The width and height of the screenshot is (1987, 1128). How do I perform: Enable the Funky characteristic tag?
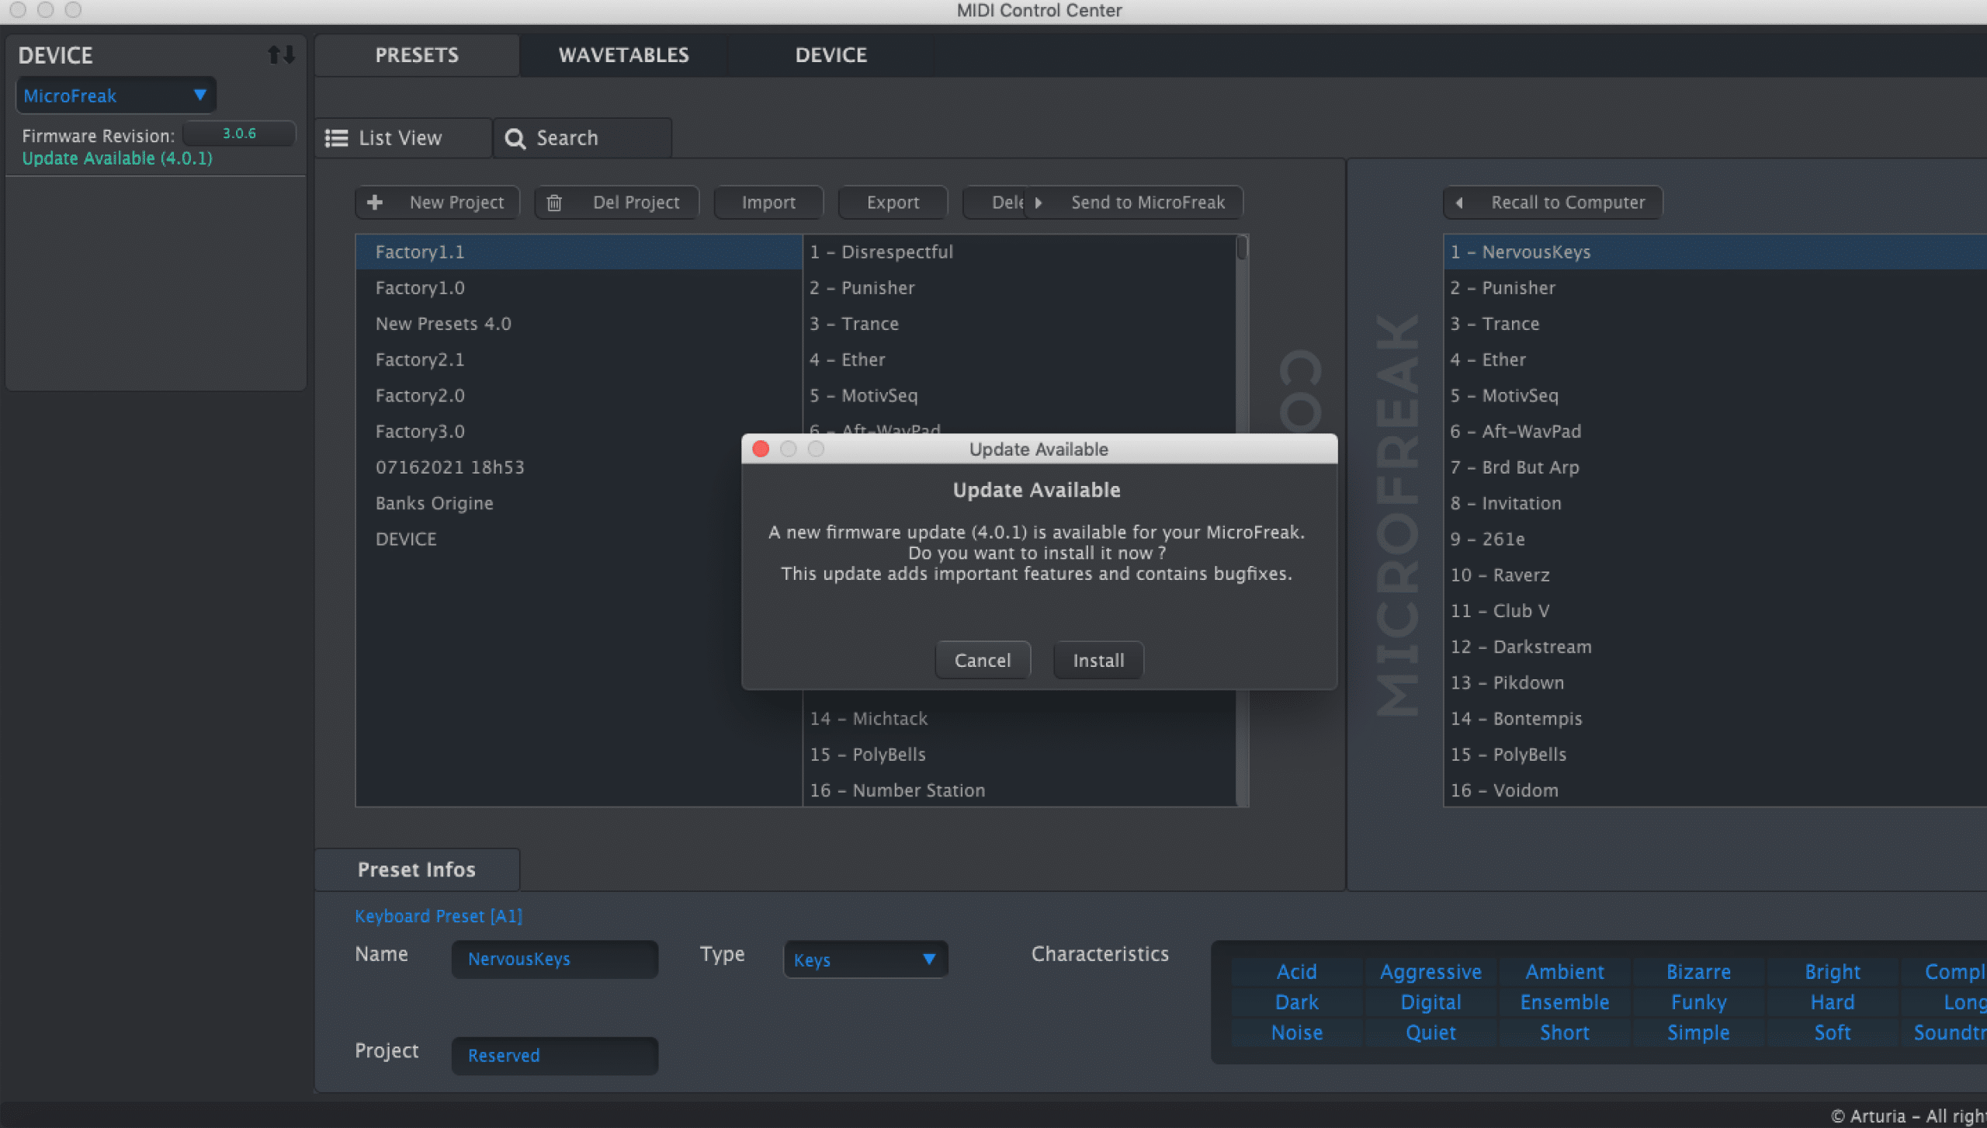point(1697,1002)
